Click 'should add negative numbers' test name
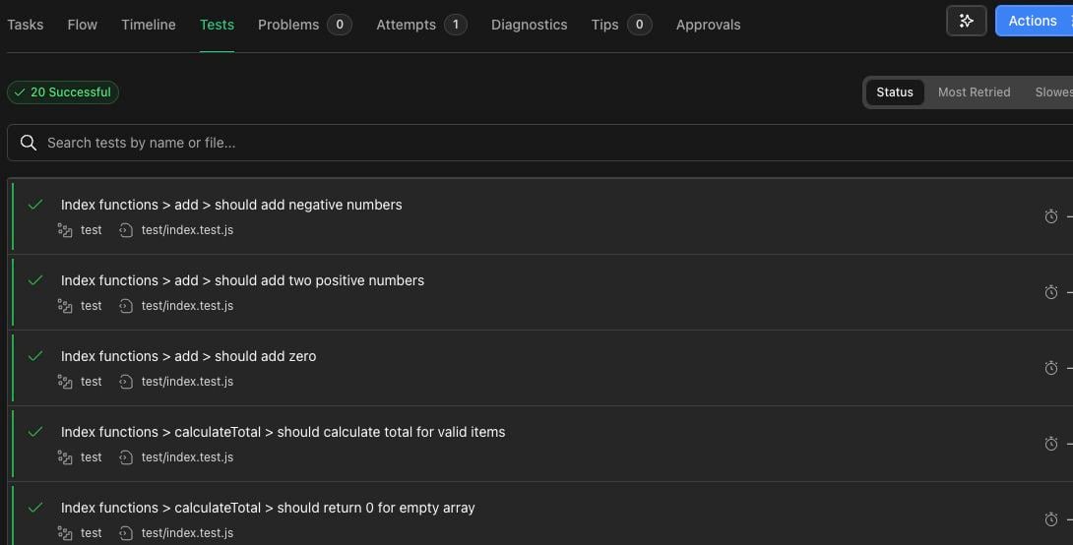Image resolution: width=1073 pixels, height=545 pixels. point(231,205)
